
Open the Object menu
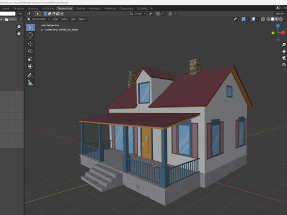pyautogui.click(x=82, y=19)
